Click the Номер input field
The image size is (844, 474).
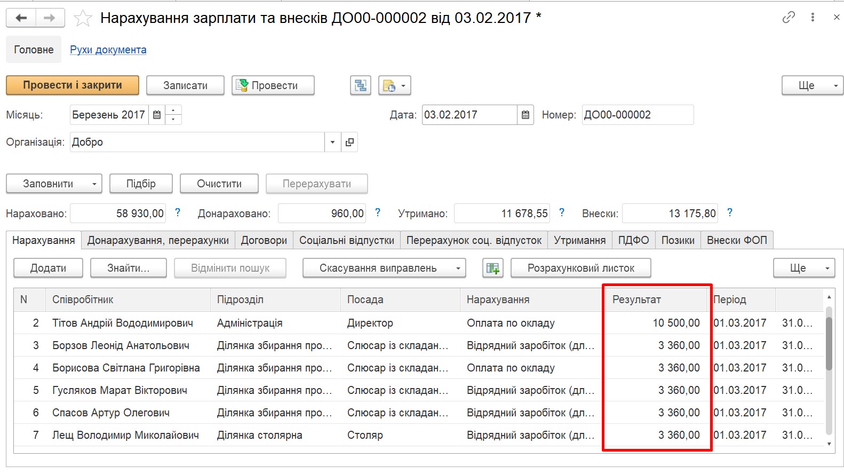pos(638,115)
